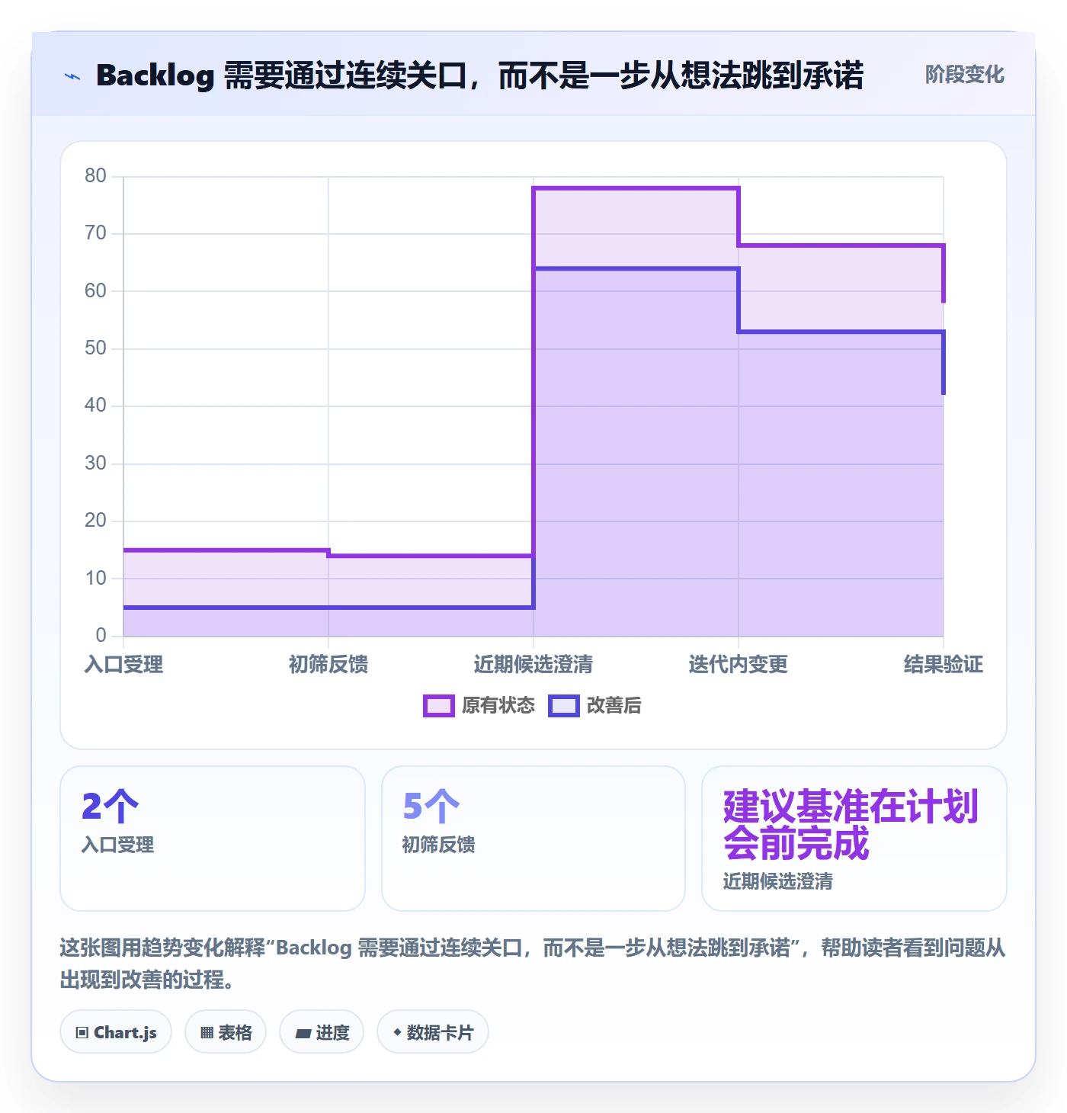Select the 数据卡片 tag chip

tap(433, 1032)
